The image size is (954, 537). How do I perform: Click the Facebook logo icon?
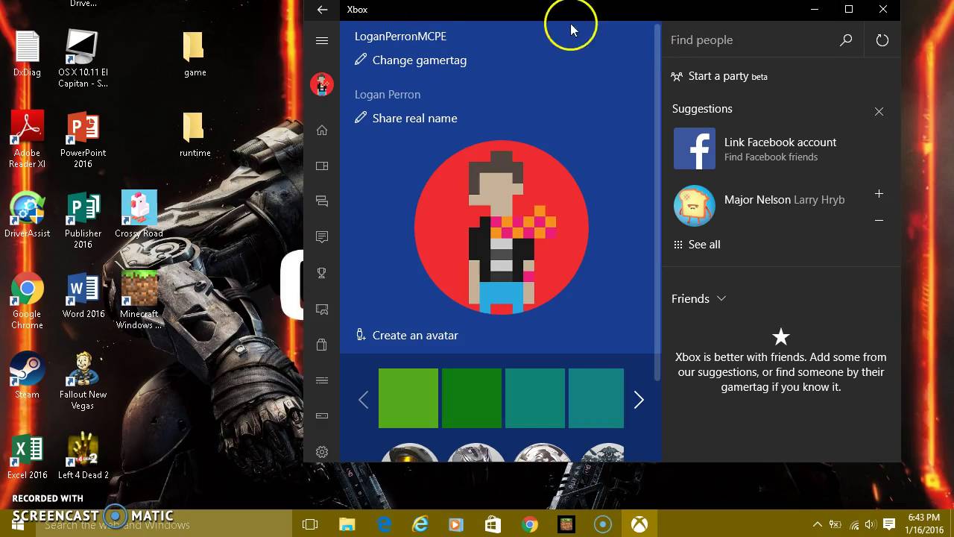pyautogui.click(x=695, y=148)
